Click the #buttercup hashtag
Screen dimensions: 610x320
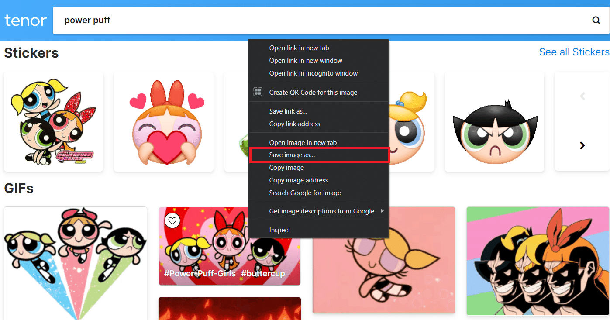click(263, 274)
